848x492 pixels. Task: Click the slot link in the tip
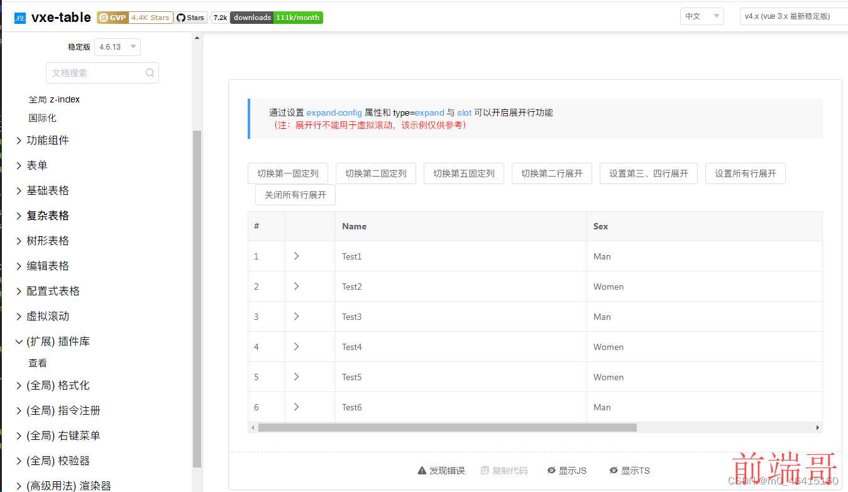click(465, 112)
